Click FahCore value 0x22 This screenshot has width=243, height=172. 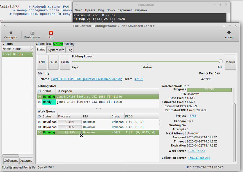pyautogui.click(x=190, y=121)
